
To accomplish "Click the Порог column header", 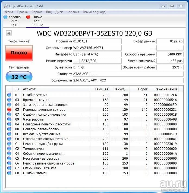I will click(x=139, y=89).
